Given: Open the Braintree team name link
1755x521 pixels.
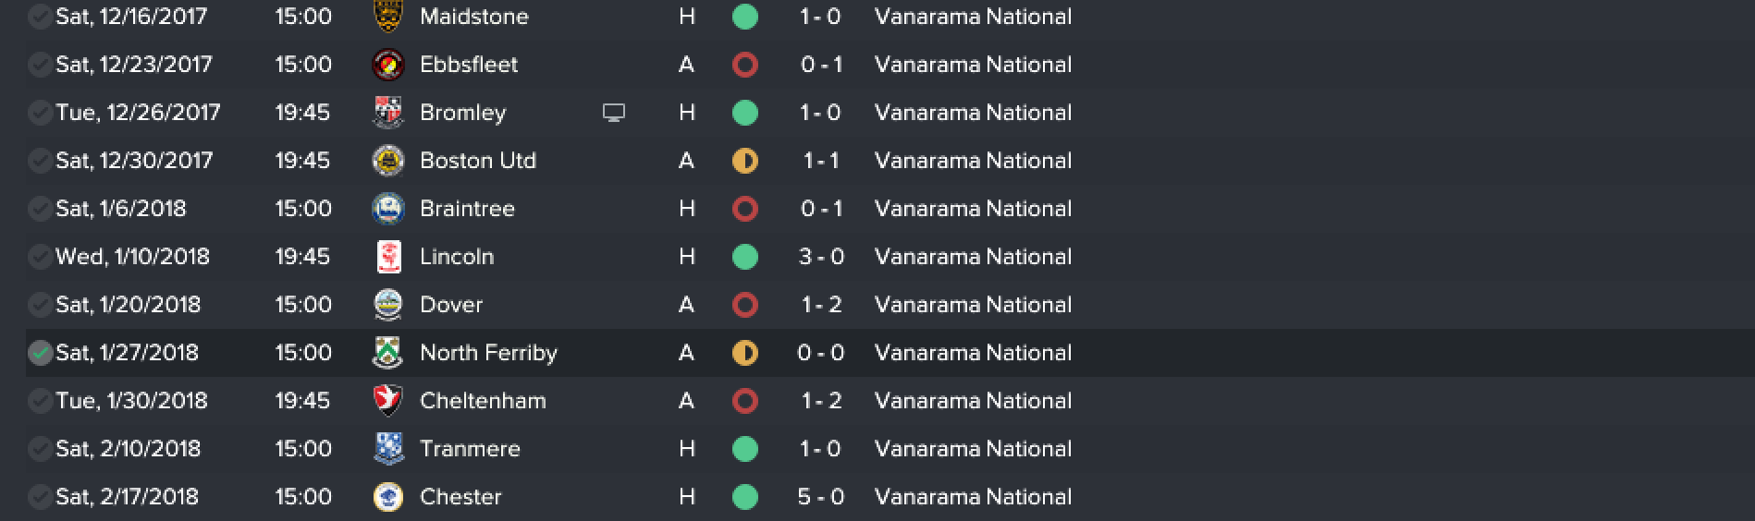Looking at the screenshot, I should tap(467, 209).
